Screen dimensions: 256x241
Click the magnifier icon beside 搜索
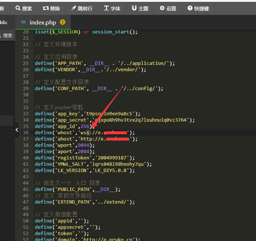(x=18, y=8)
